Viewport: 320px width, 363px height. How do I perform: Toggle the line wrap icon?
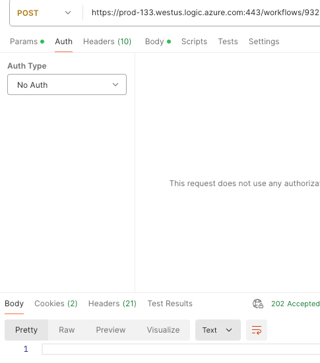click(x=257, y=330)
